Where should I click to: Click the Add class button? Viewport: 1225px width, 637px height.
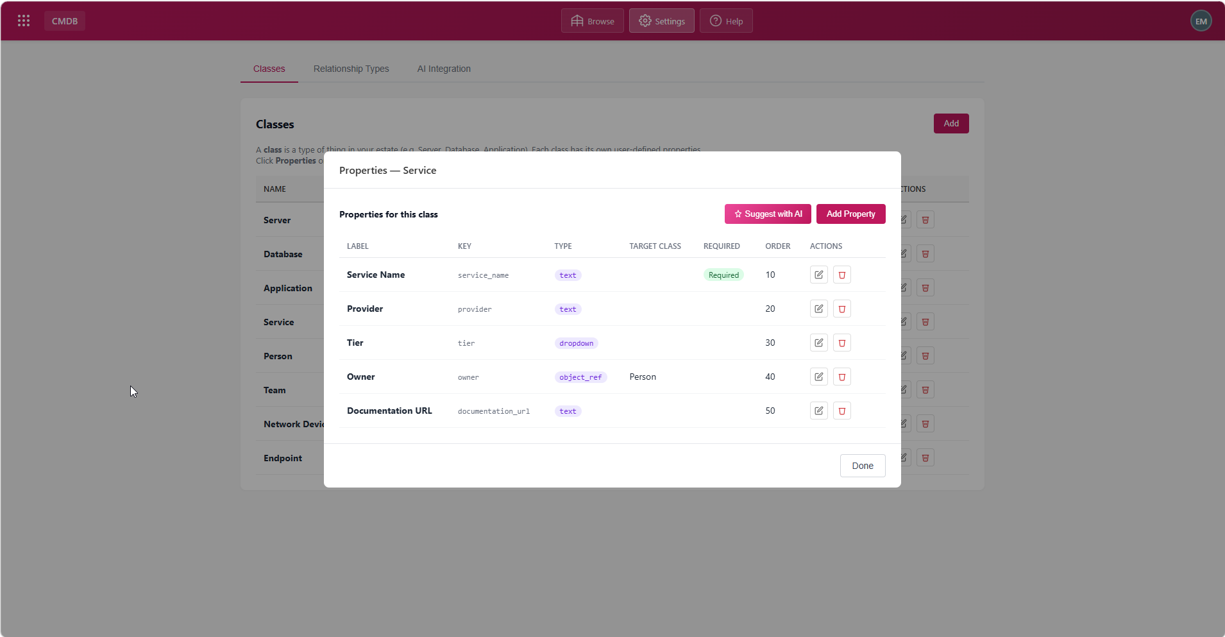pos(951,123)
